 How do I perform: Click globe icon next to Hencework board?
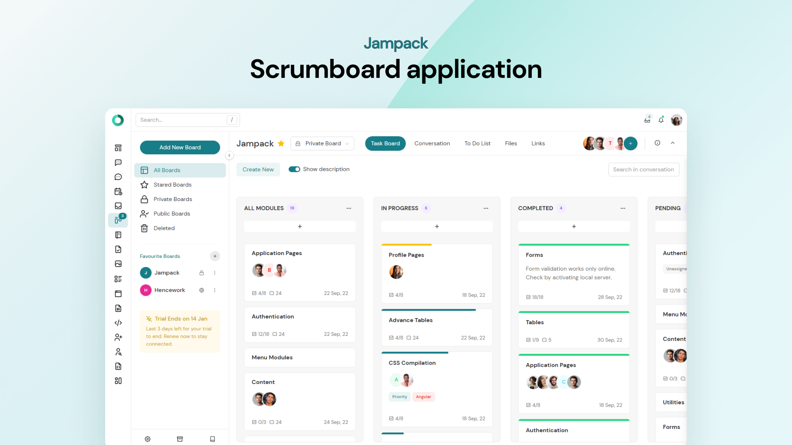(202, 290)
